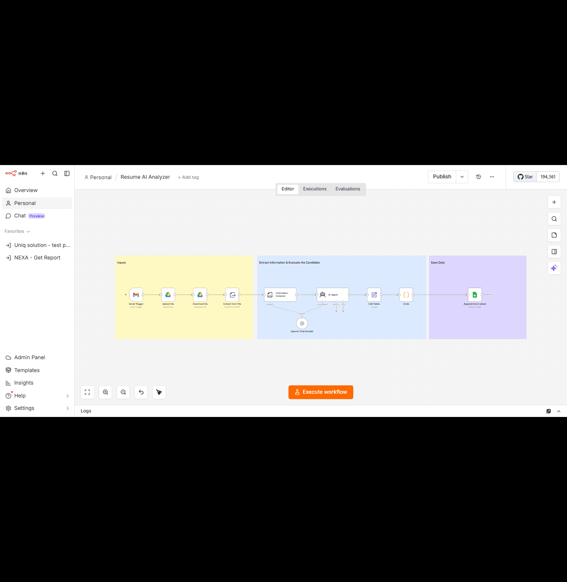Click the Inputs sticky note title

(x=121, y=263)
